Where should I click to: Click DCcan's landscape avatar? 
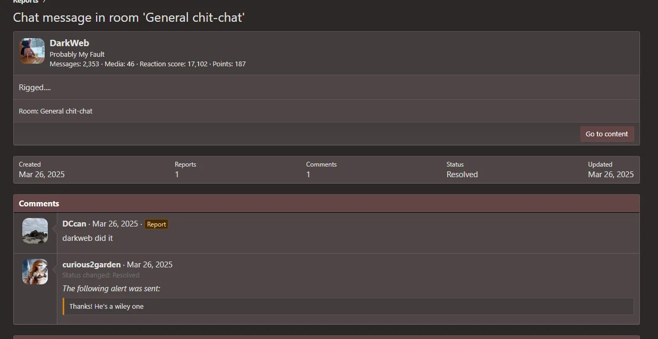pyautogui.click(x=35, y=231)
